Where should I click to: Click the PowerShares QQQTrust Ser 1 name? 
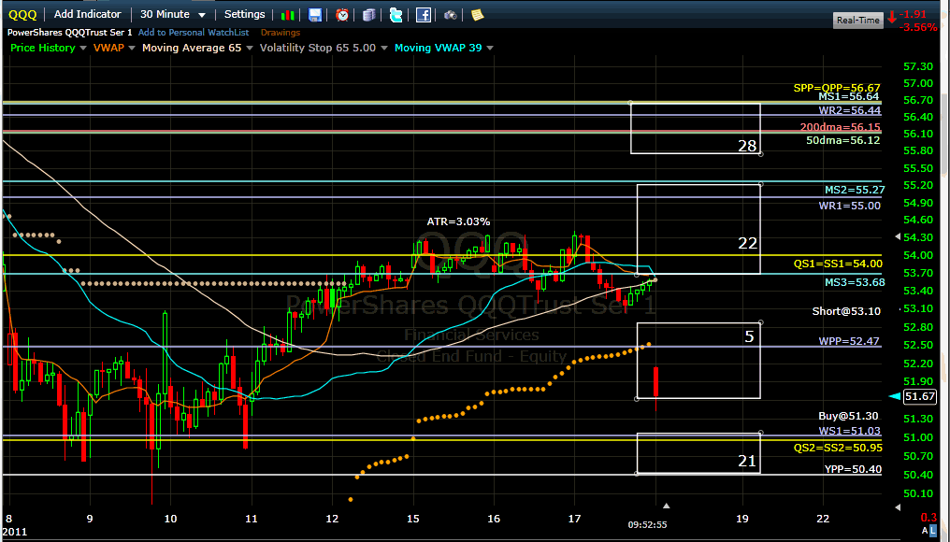(70, 32)
